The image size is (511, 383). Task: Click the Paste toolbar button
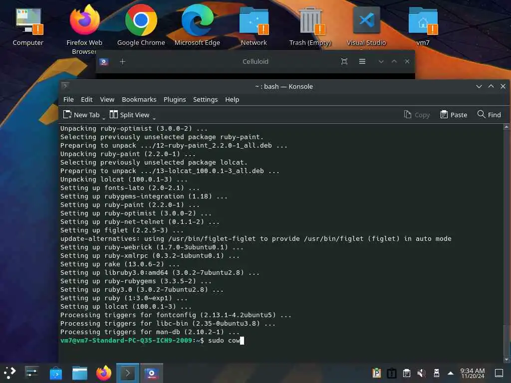click(454, 115)
